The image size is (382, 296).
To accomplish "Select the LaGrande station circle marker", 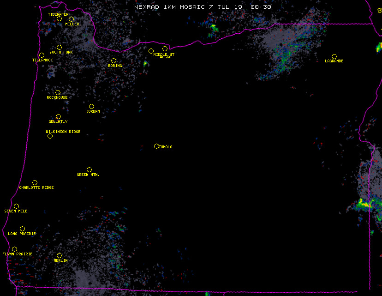I will (x=334, y=57).
